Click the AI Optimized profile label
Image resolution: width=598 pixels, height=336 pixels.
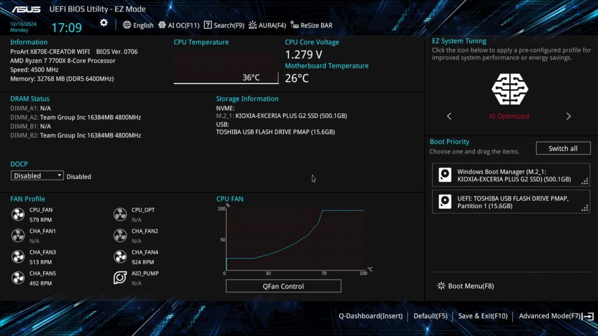(x=509, y=116)
